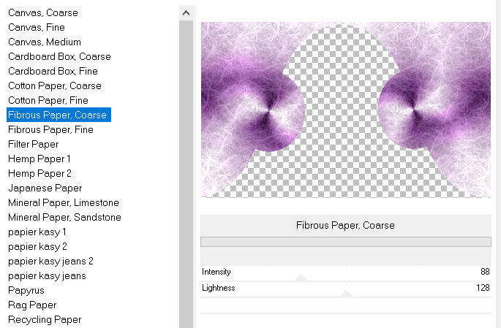The width and height of the screenshot is (501, 328).
Task: Choose Mineral Paper, Limestone preset
Action: point(63,202)
